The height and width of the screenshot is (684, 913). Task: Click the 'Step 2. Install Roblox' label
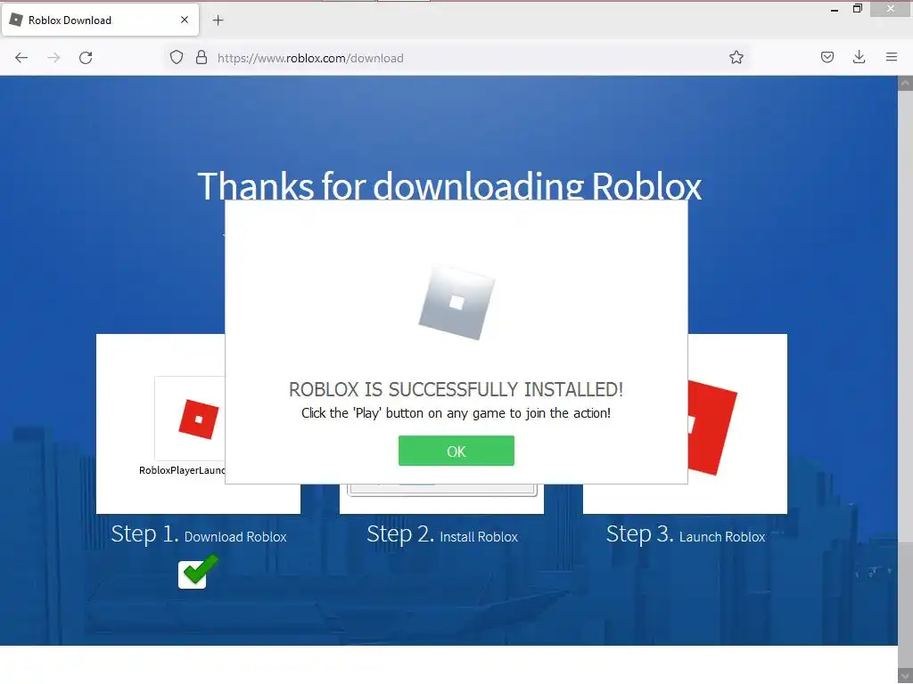point(442,534)
